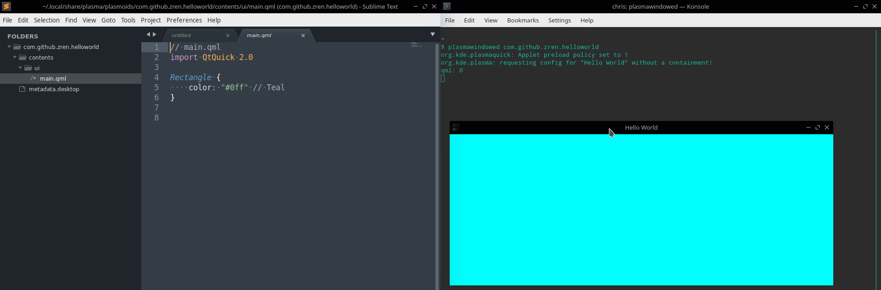Minimize the Sublime Text window
The width and height of the screenshot is (881, 290).
[x=416, y=6]
